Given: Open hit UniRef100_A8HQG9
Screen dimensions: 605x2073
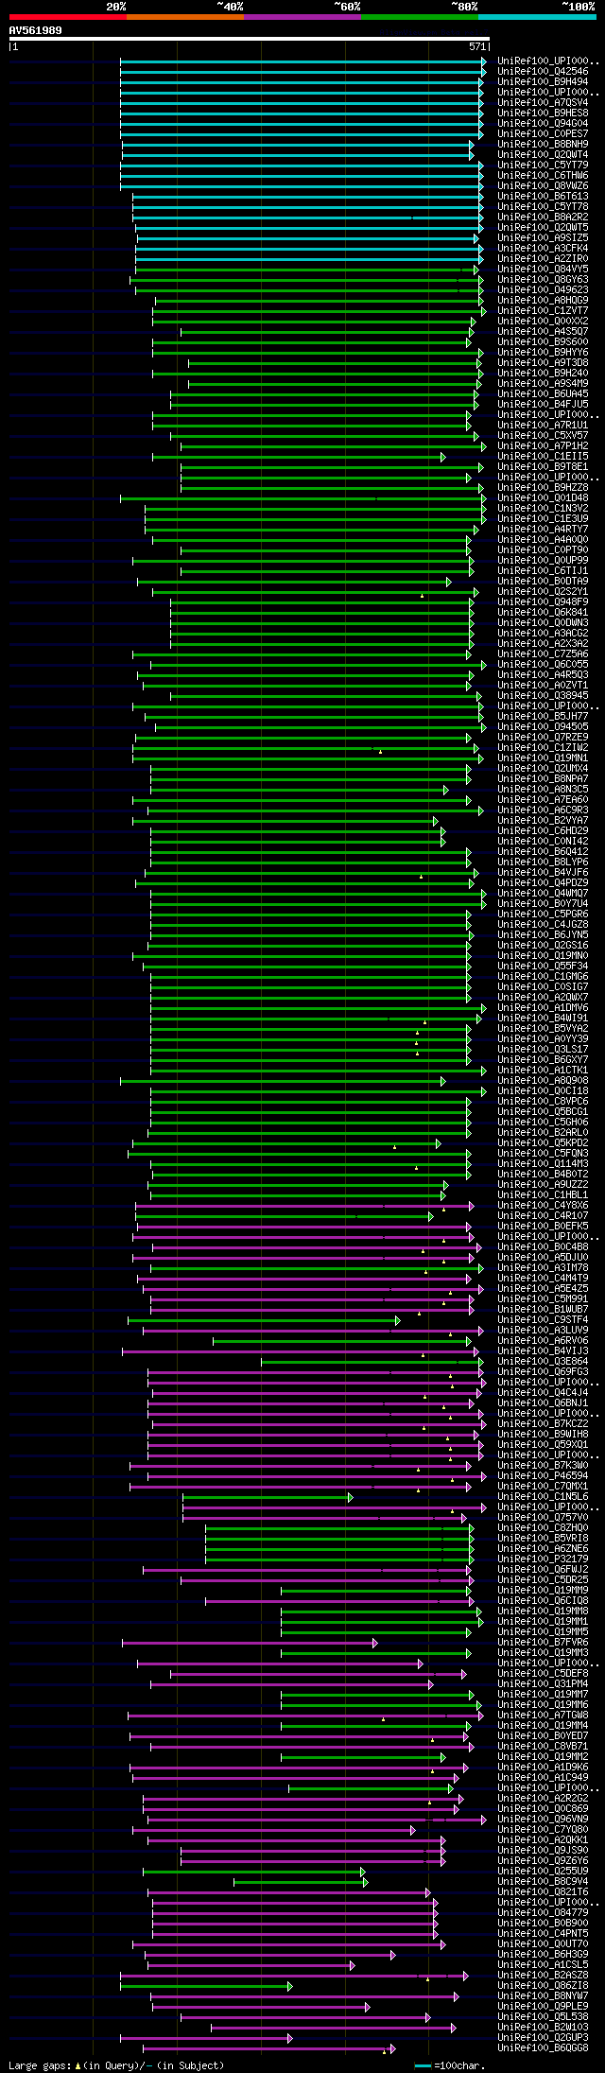Looking at the screenshot, I should pos(543,300).
